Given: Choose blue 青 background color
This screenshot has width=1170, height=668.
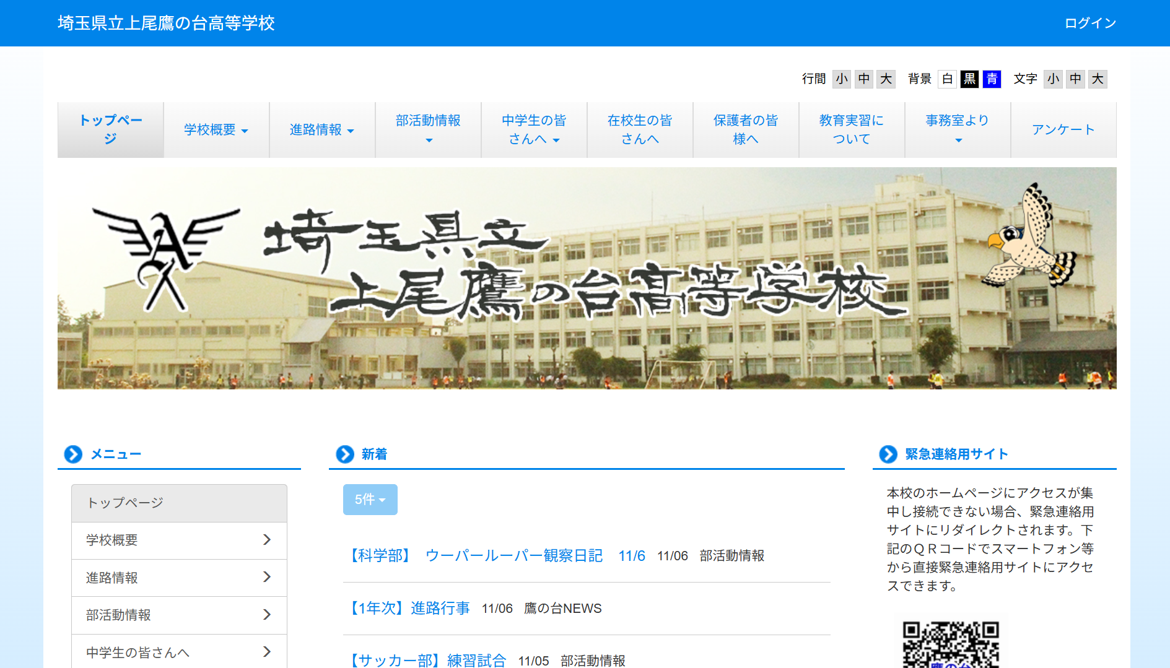Looking at the screenshot, I should tap(992, 79).
